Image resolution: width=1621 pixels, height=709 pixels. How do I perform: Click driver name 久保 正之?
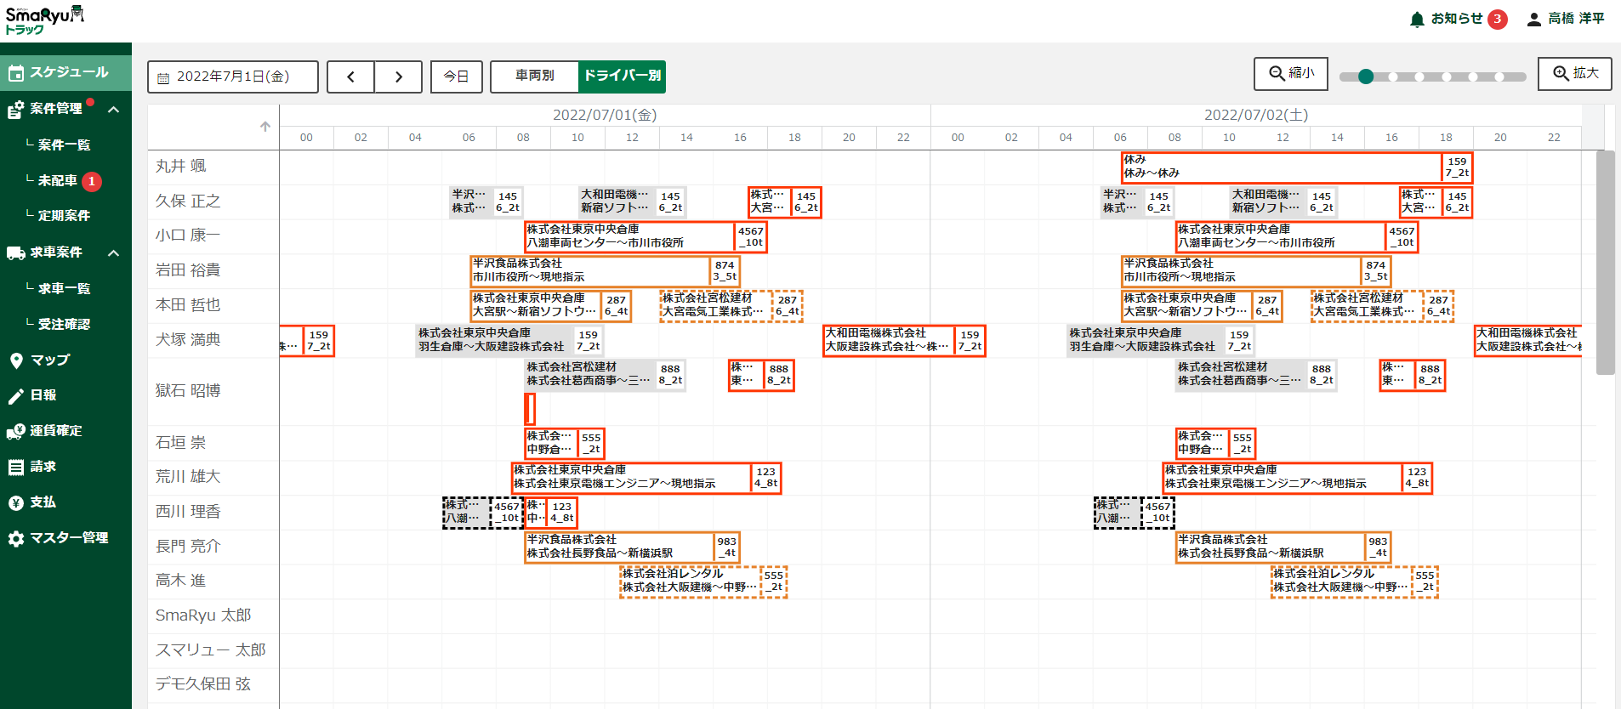(x=188, y=201)
